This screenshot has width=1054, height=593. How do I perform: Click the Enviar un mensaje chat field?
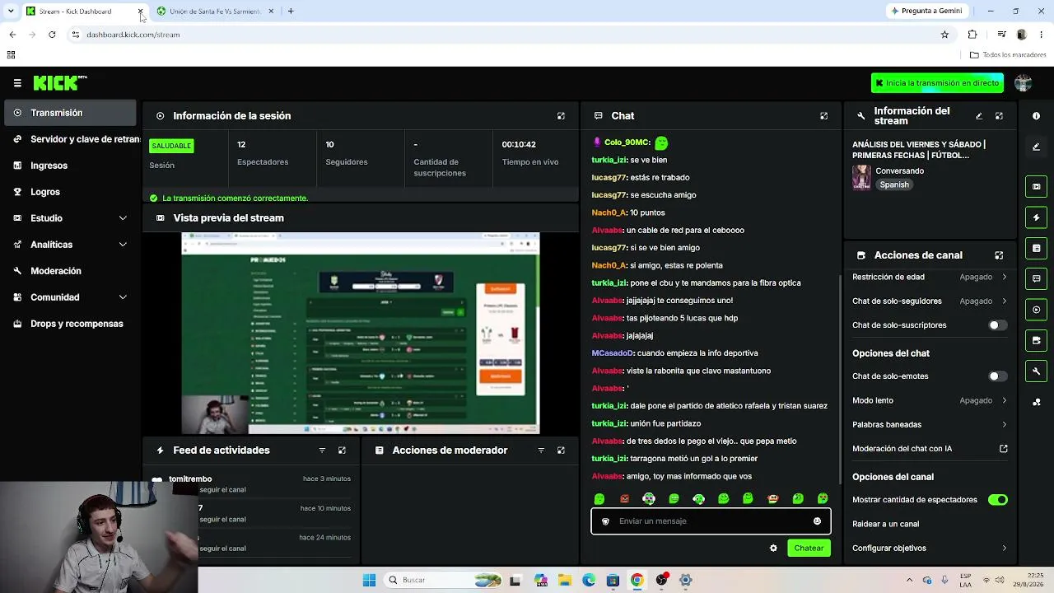pyautogui.click(x=711, y=521)
